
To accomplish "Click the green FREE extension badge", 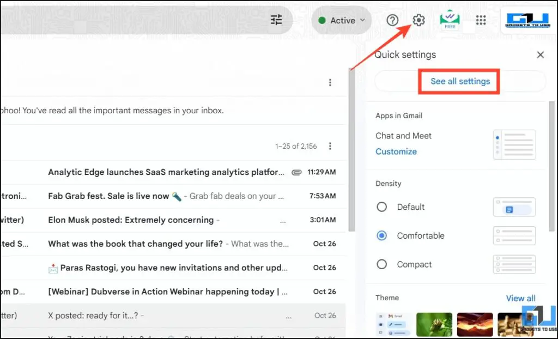I will 450,20.
